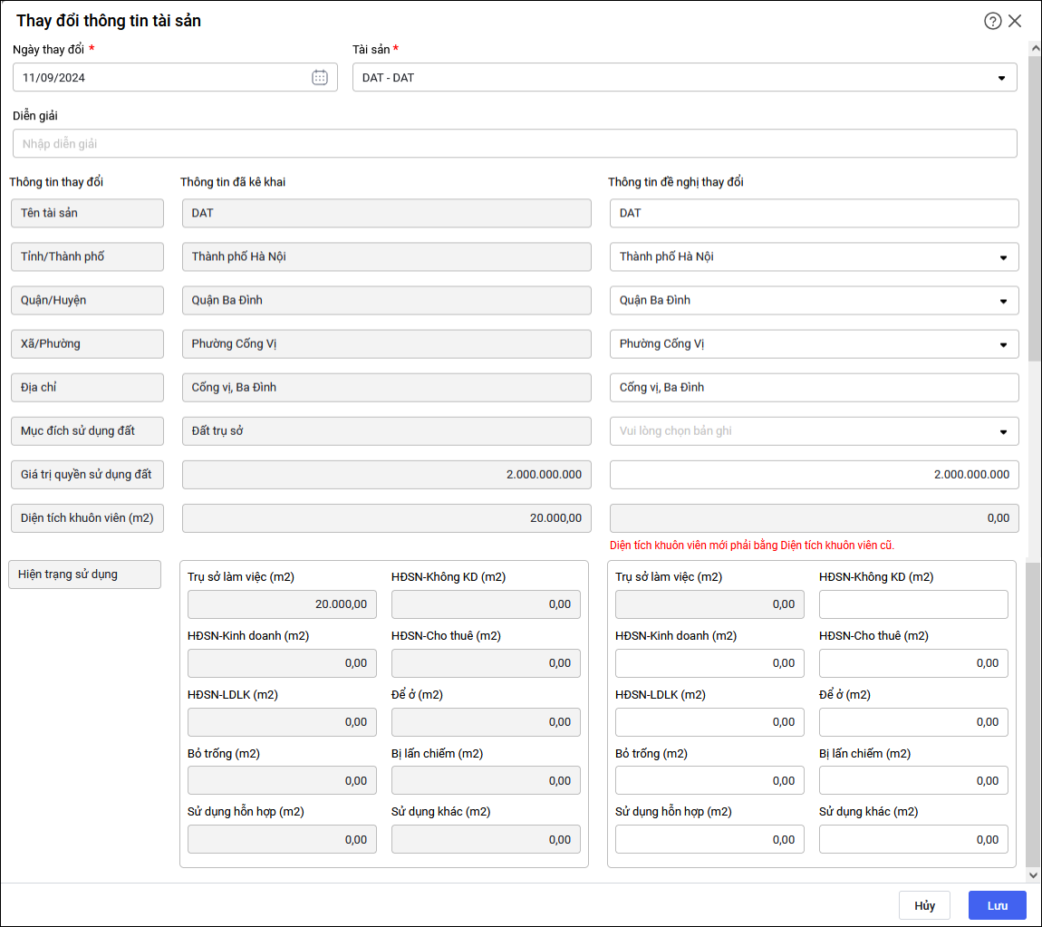Click the proposed HĐSN-Không KD field
Screen dimensions: 1042x927
tap(913, 604)
